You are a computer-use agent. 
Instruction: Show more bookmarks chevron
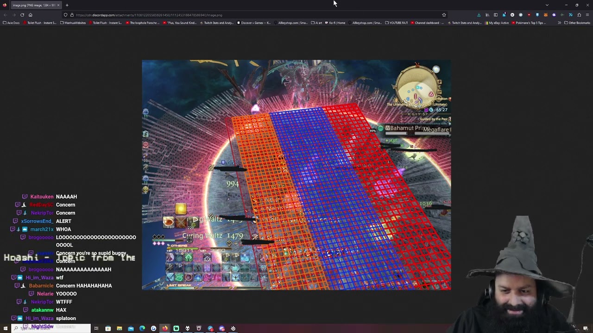click(x=559, y=23)
